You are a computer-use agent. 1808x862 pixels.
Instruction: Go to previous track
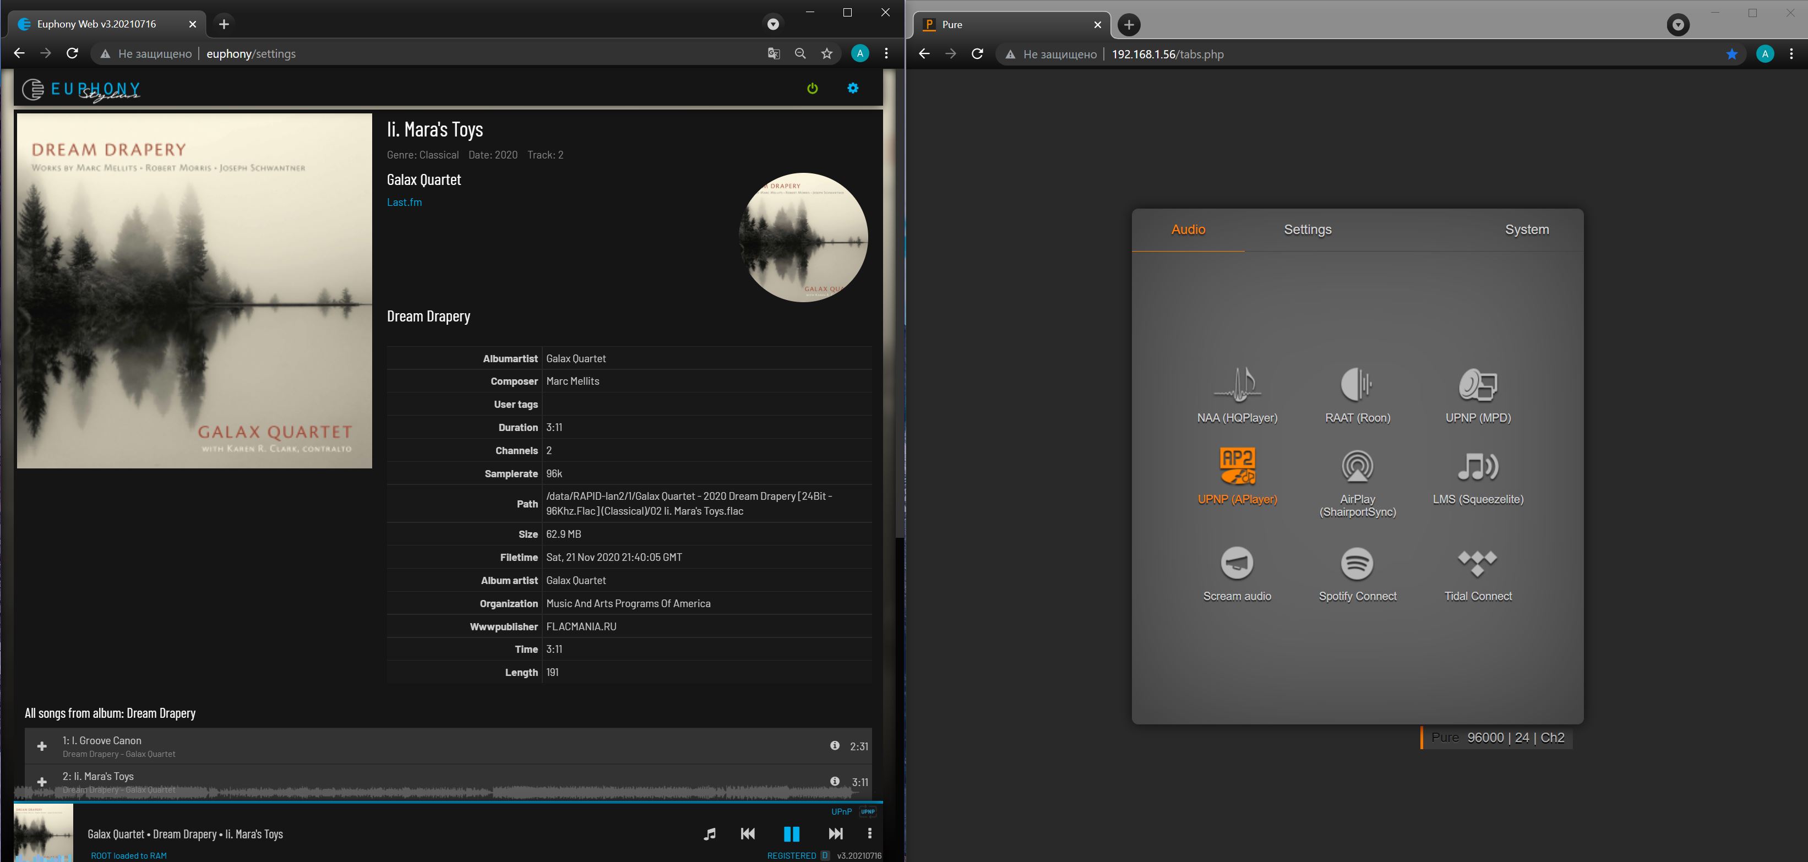748,833
